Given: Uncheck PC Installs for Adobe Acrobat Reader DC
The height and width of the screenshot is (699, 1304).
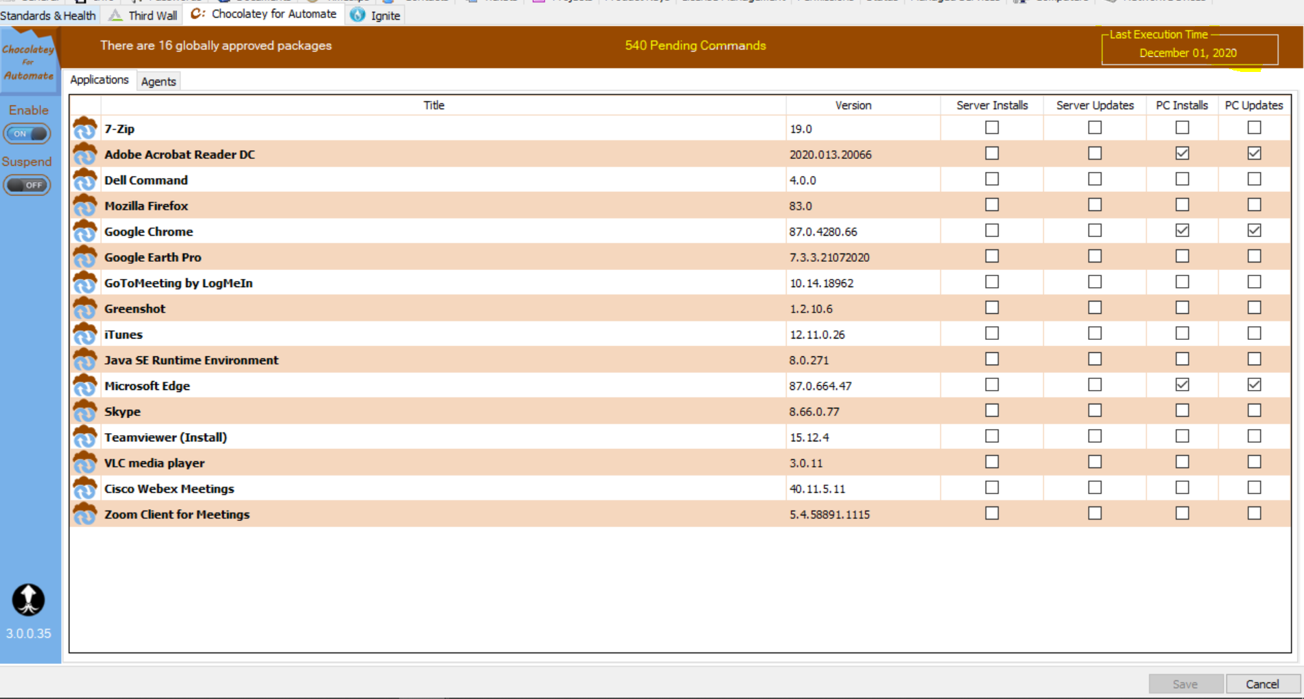Looking at the screenshot, I should coord(1182,154).
